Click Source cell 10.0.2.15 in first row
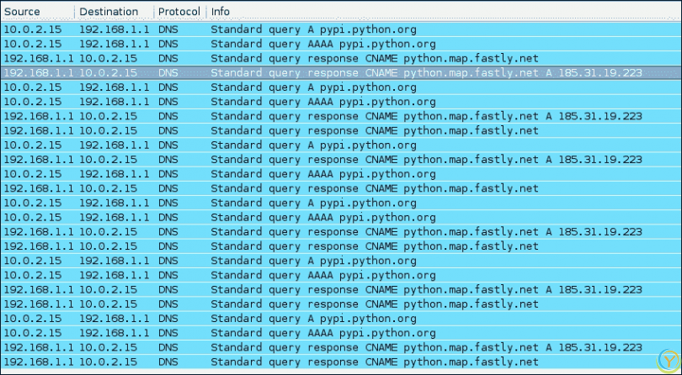The height and width of the screenshot is (375, 682). coord(33,29)
